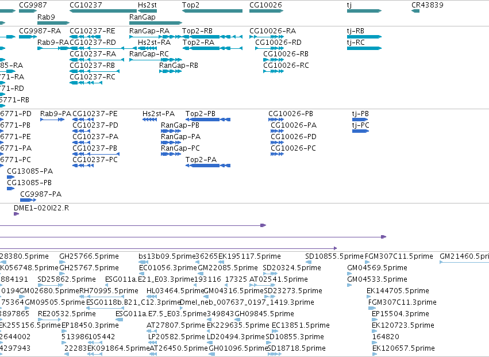
Task: Click transcript CG10237-RB
Action: tap(93, 66)
